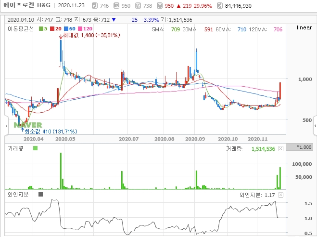
Task: Click the 2020.05 timeline label
Action: click(x=65, y=139)
